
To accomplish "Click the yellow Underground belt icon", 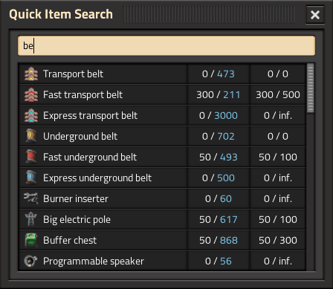I will point(31,136).
